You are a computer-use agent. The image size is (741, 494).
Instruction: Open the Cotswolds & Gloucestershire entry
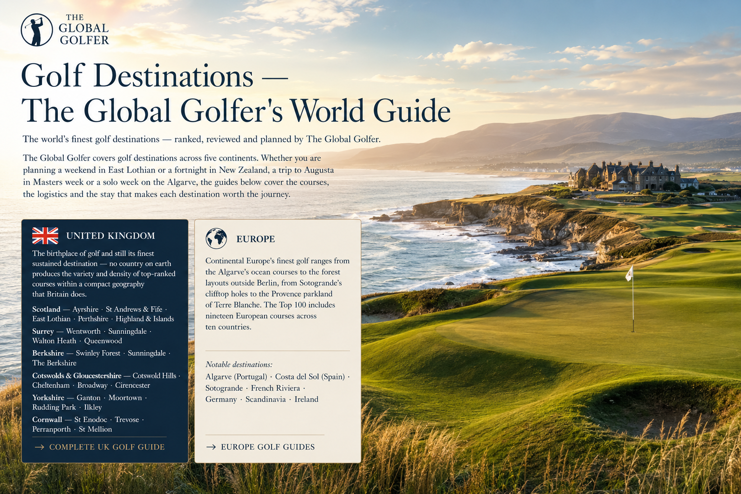[x=77, y=375]
